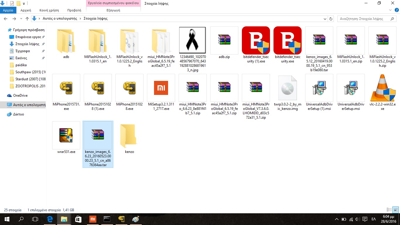The height and width of the screenshot is (225, 400).
Task: Select the 12346490 black ribbon jpg thumbnail
Action: (x=192, y=40)
